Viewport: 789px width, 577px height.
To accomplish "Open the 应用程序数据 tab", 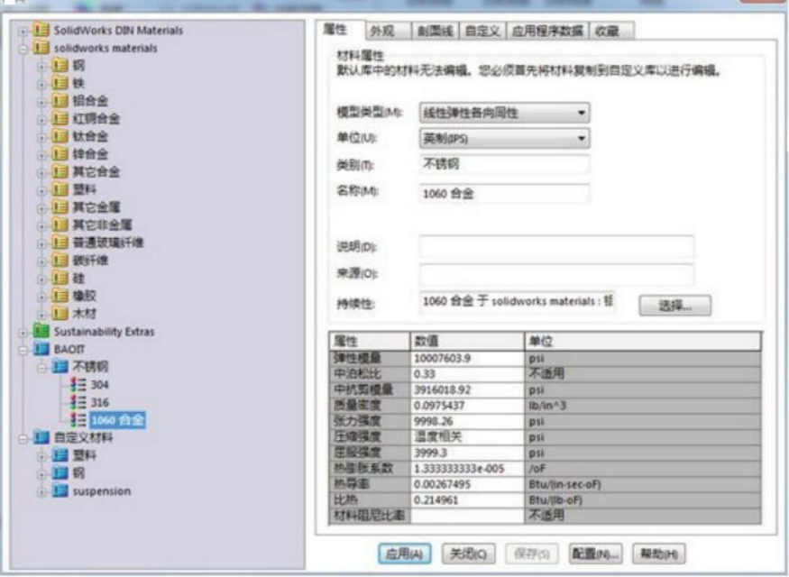I will [x=548, y=31].
